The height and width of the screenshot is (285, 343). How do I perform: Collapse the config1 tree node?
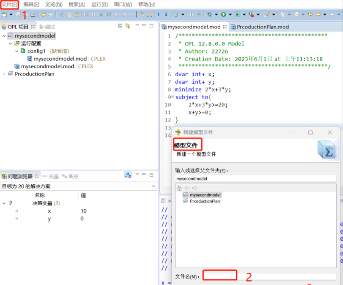coord(17,51)
